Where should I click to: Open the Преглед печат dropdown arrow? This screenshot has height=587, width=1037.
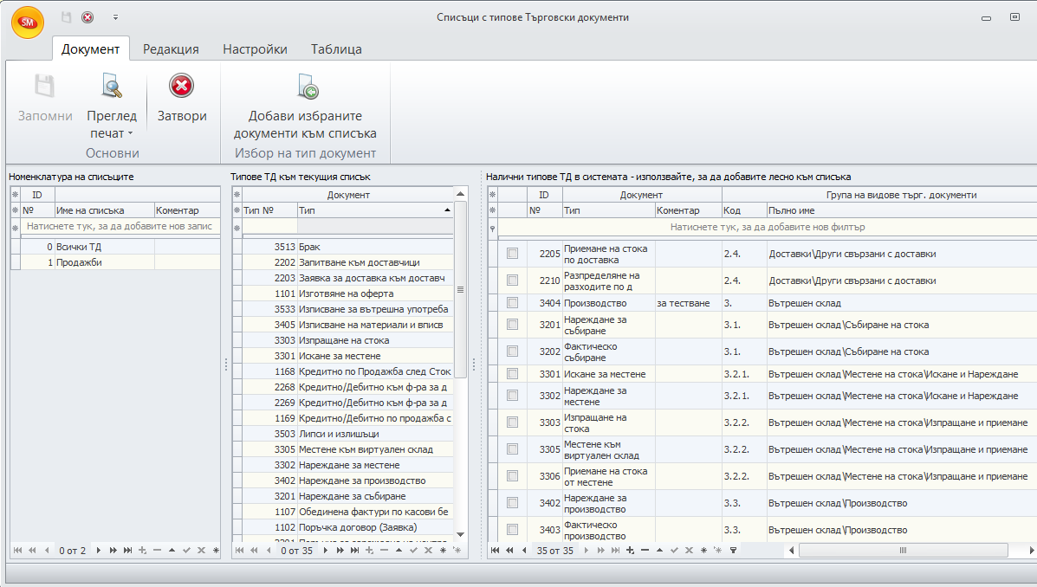(130, 133)
